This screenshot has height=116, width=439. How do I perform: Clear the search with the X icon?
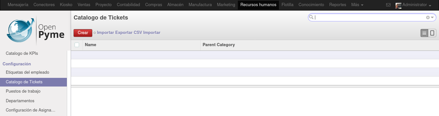[428, 18]
